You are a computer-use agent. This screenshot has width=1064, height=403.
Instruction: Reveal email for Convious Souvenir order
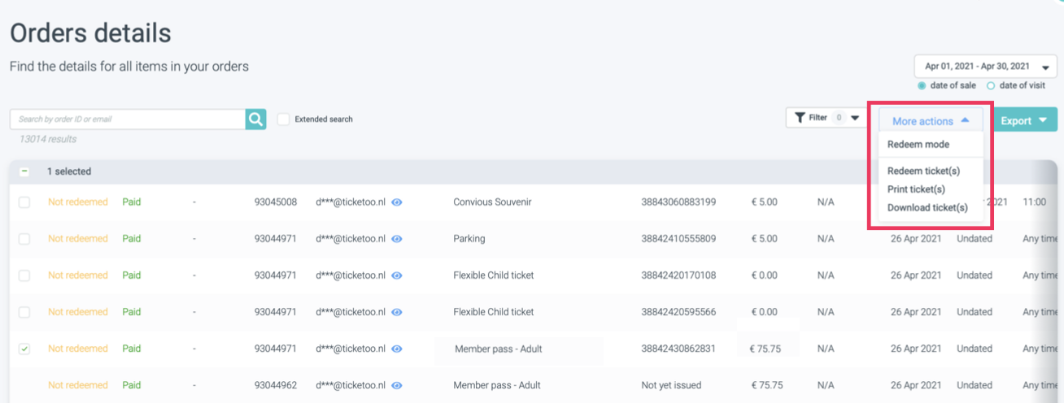point(397,202)
